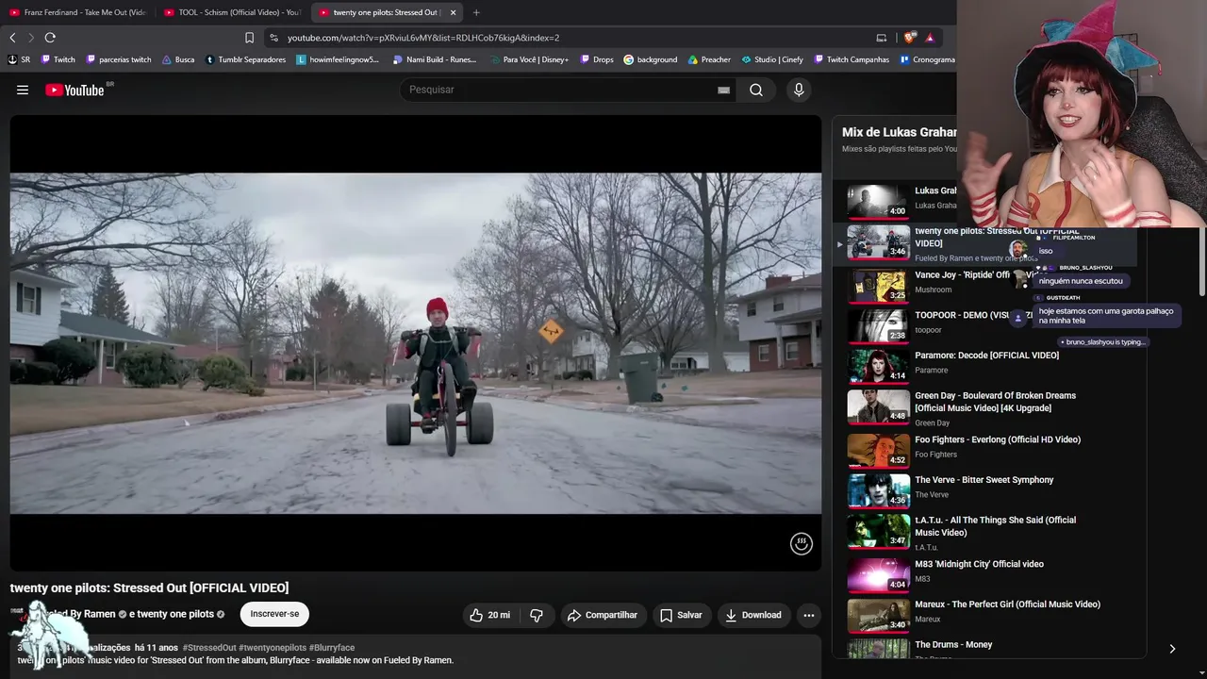Play Mareux - The Perfect Girl video
1207x679 pixels.
pyautogui.click(x=1008, y=604)
